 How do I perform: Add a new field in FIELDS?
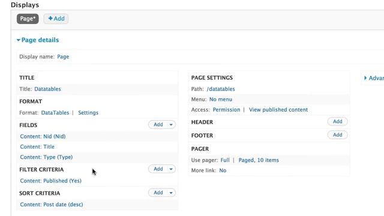[x=158, y=124]
